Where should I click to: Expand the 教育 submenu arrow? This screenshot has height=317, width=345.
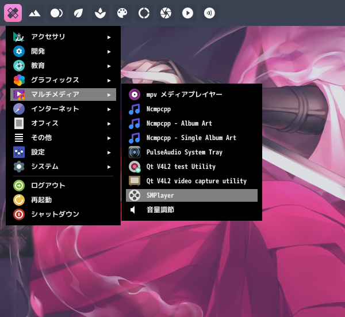[109, 66]
